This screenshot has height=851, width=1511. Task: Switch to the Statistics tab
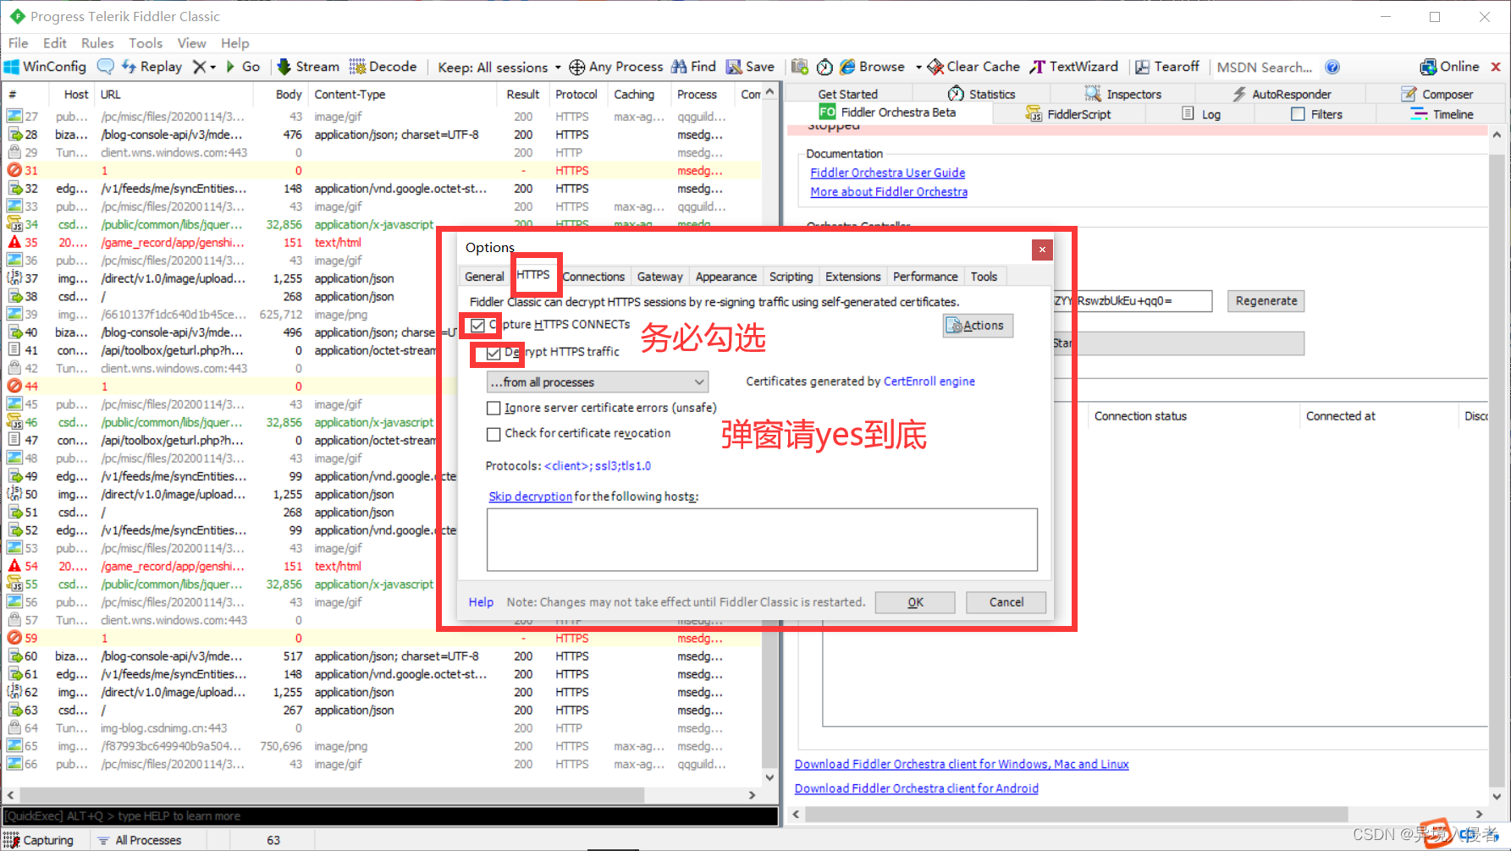[x=981, y=94]
